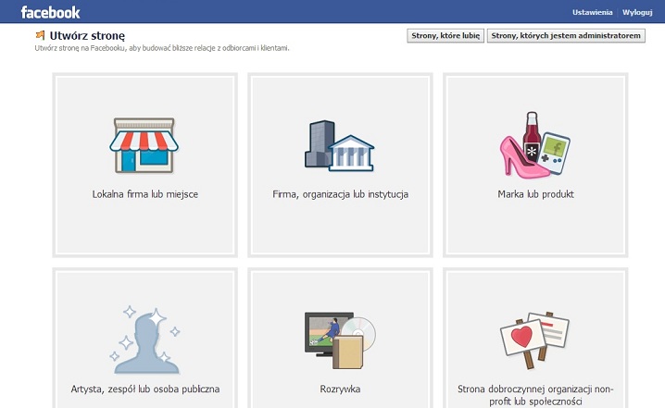Screen dimensions: 665x408
Task: Select the 'Rozrywka' category label
Action: click(x=341, y=389)
